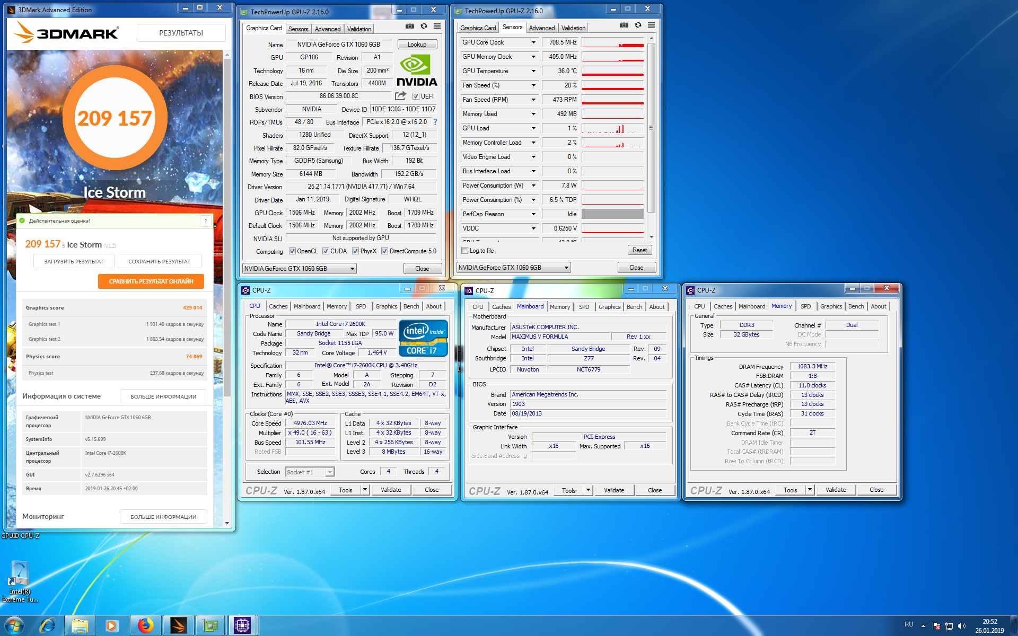Click the GPU Load sensor graph
Viewport: 1018px width, 636px height.
click(612, 128)
